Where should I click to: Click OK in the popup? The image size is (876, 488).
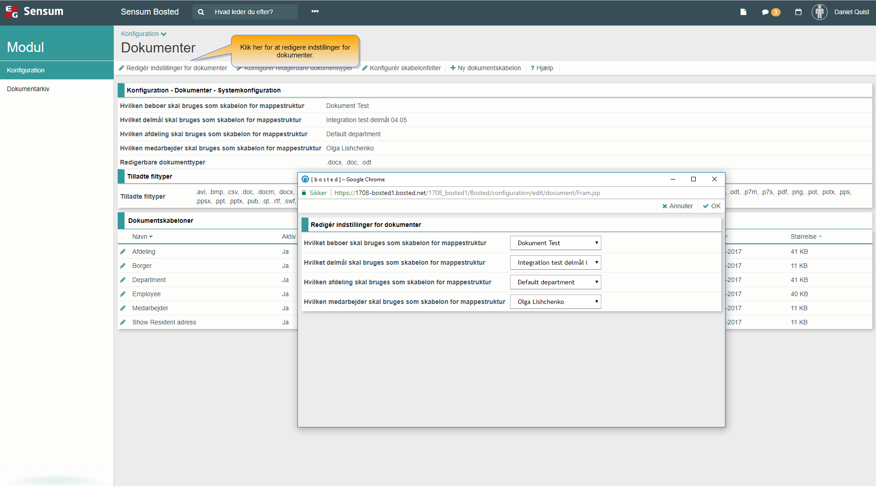coord(712,206)
